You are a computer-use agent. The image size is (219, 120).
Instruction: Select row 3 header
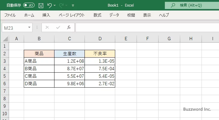pos(4,61)
